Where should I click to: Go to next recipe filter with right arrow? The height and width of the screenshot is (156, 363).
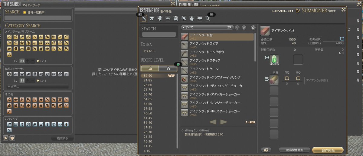click(244, 28)
